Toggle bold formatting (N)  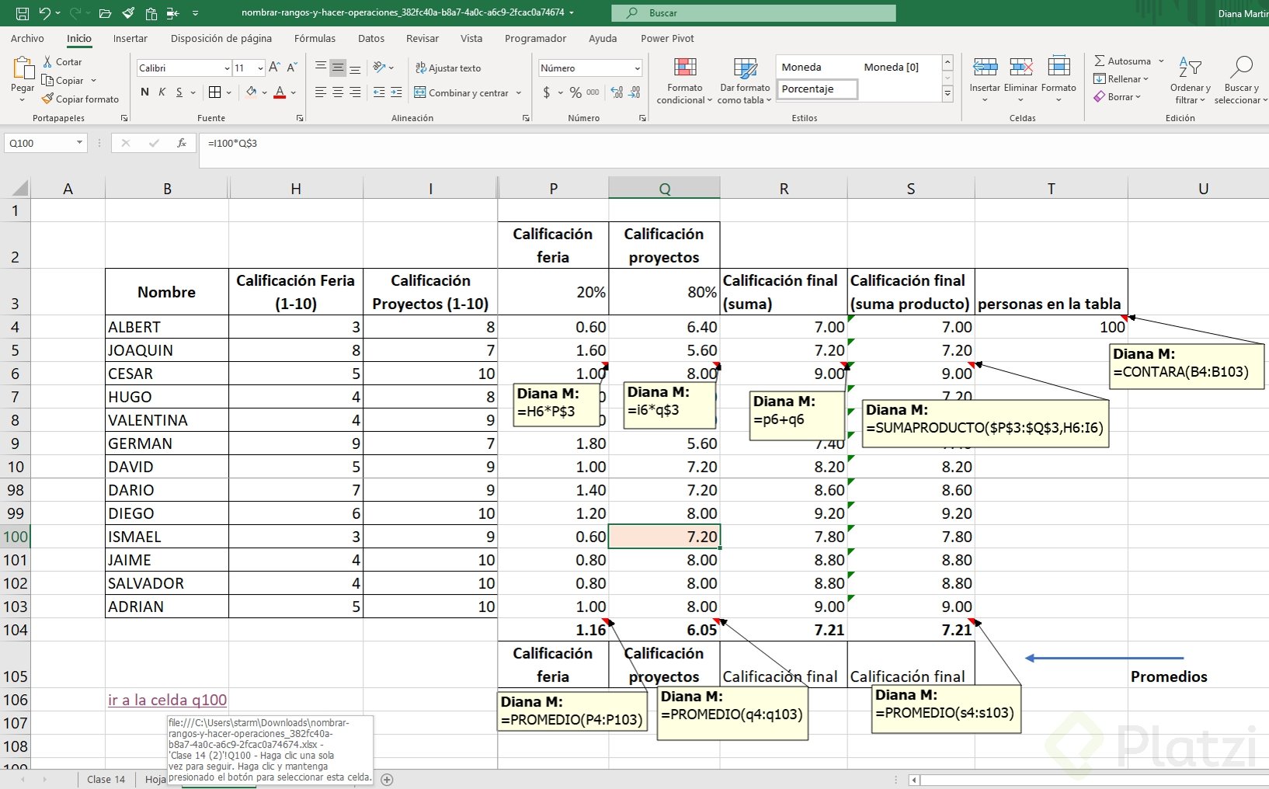[x=144, y=92]
